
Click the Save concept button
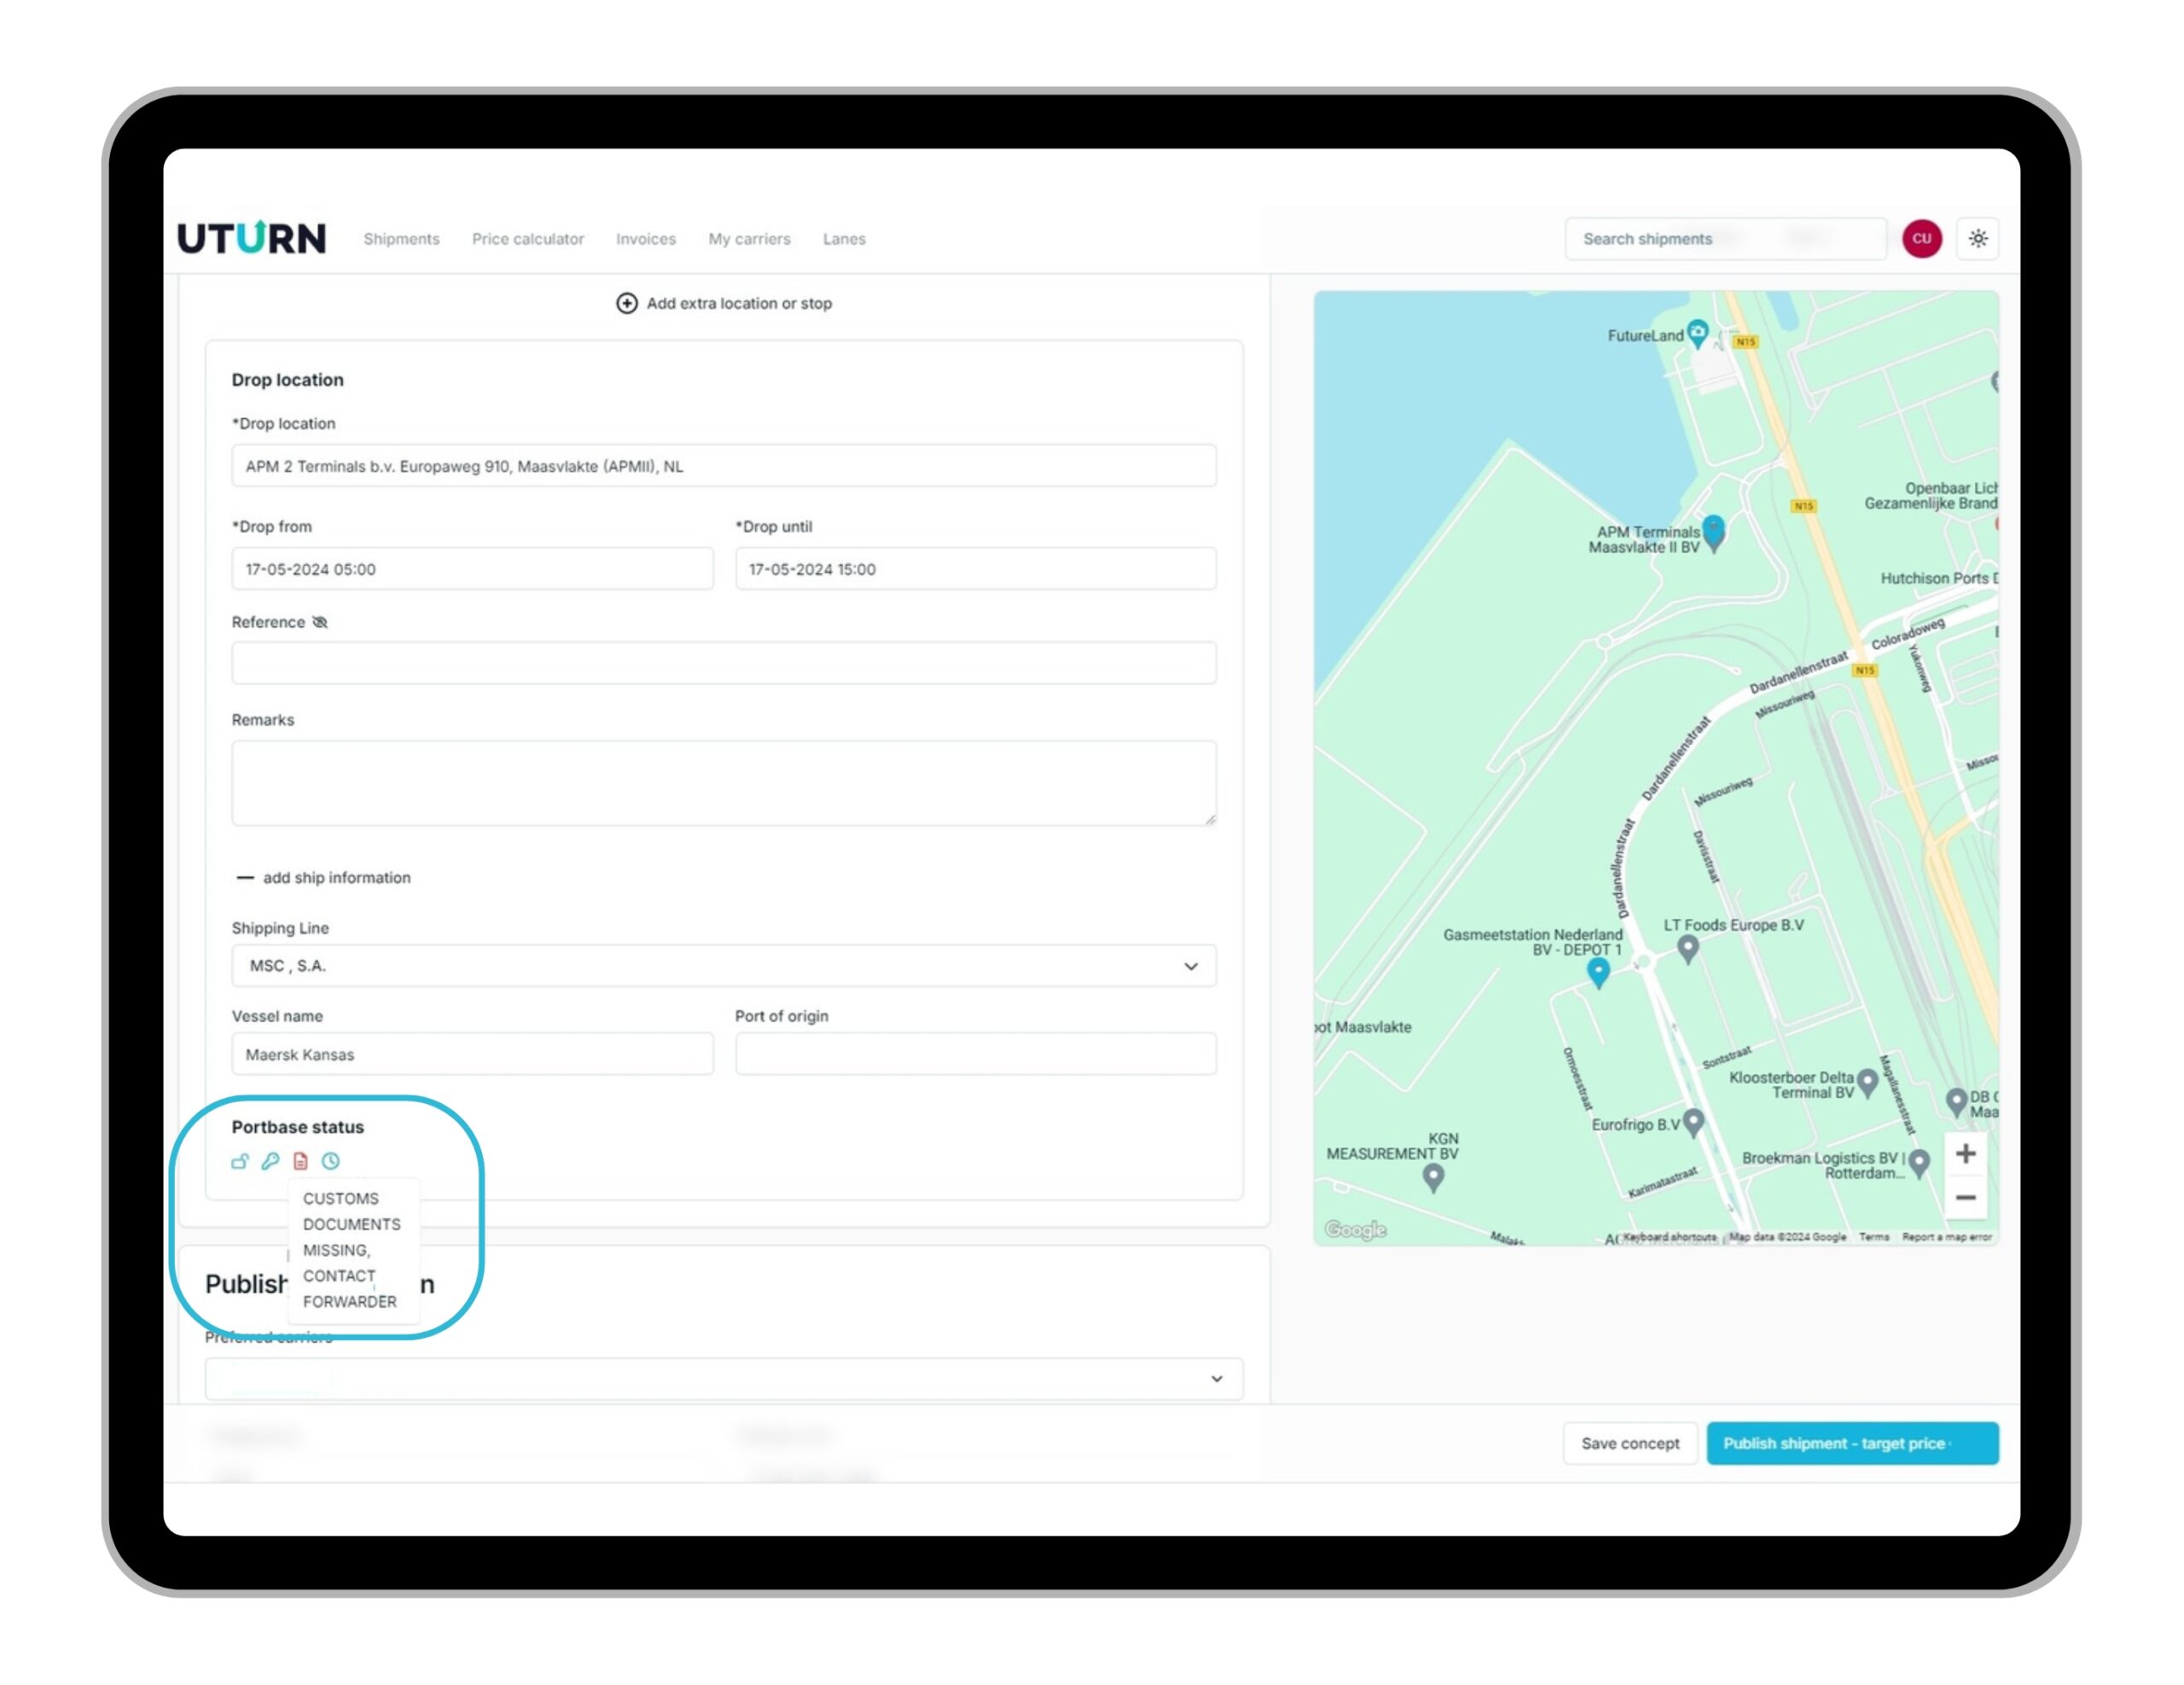[1629, 1443]
